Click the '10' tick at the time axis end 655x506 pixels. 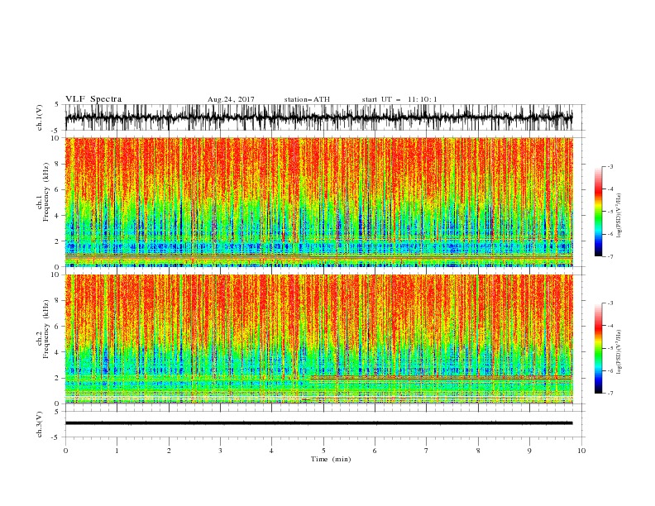click(x=581, y=451)
